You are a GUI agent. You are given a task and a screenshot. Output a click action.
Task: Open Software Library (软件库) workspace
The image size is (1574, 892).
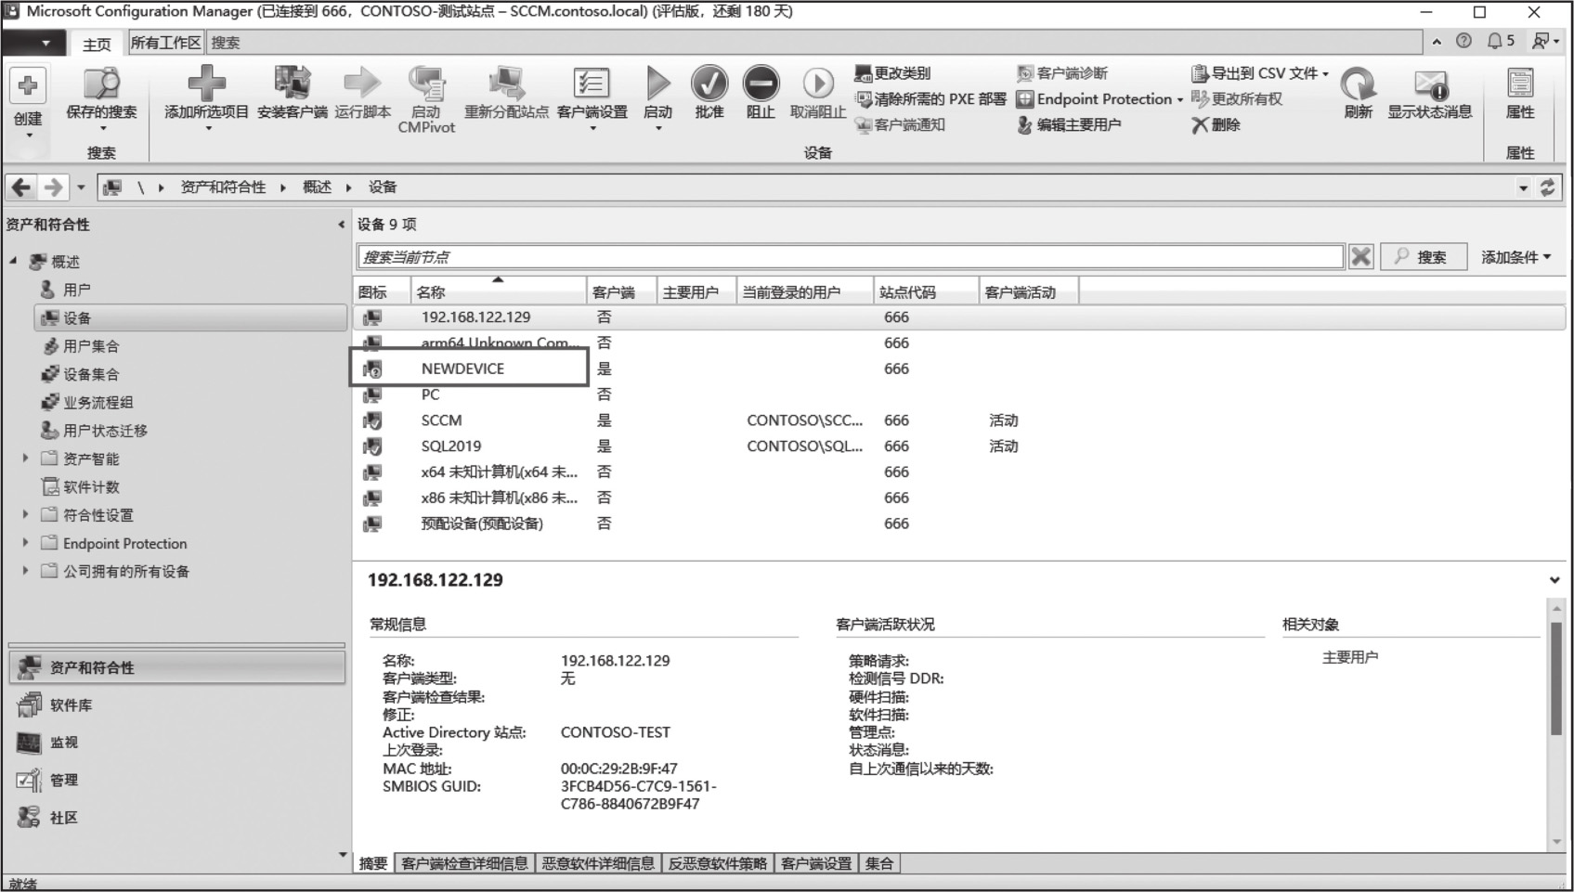(176, 705)
